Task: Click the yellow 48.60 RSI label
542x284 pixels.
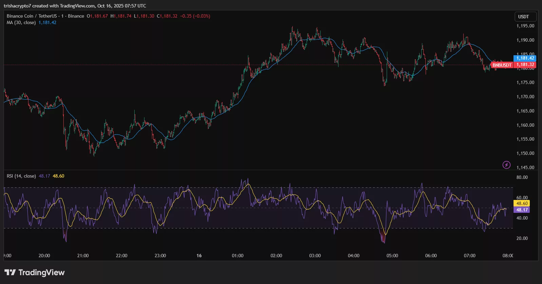Action: 522,203
